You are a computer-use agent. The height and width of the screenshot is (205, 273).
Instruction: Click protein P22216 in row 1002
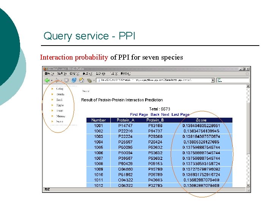click(x=126, y=131)
